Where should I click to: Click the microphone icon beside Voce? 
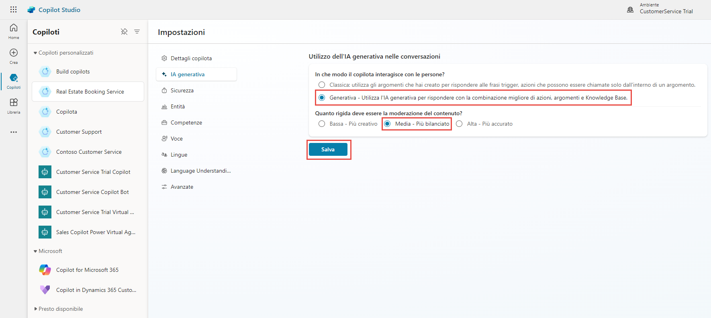coord(164,139)
